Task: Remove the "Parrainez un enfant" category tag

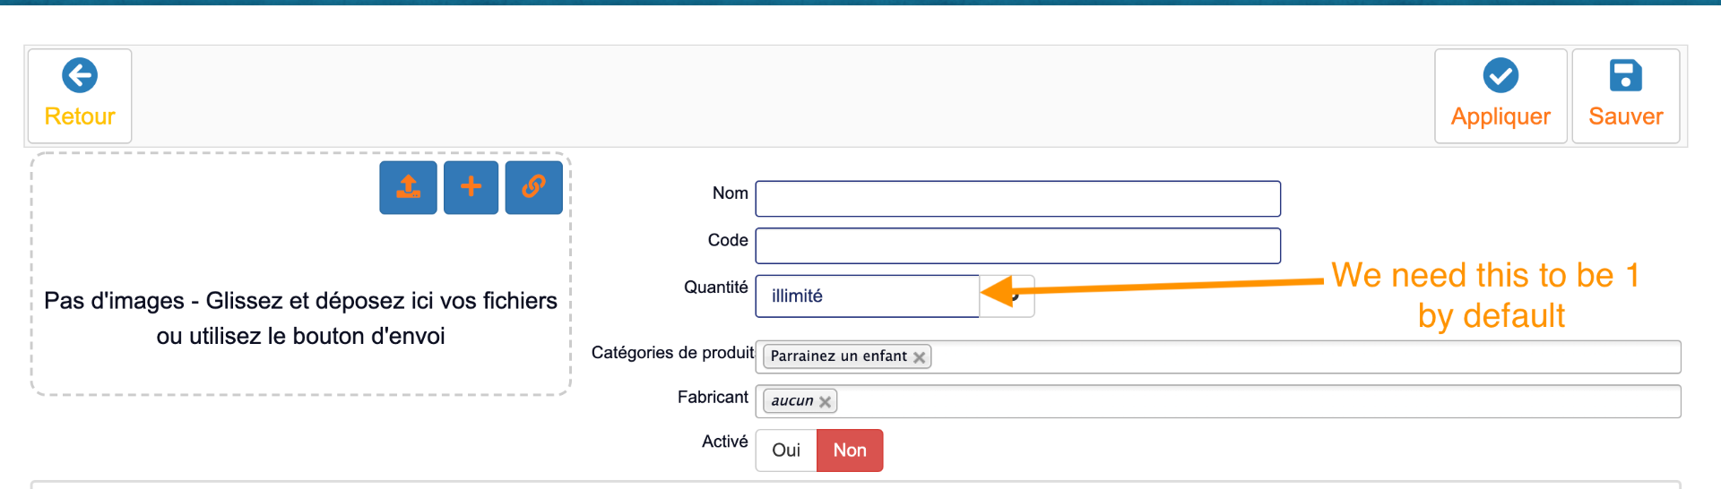Action: pos(919,357)
